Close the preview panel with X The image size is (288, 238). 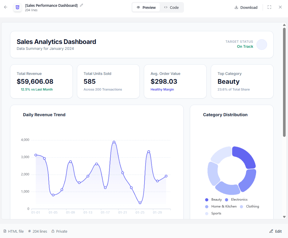point(280,7)
